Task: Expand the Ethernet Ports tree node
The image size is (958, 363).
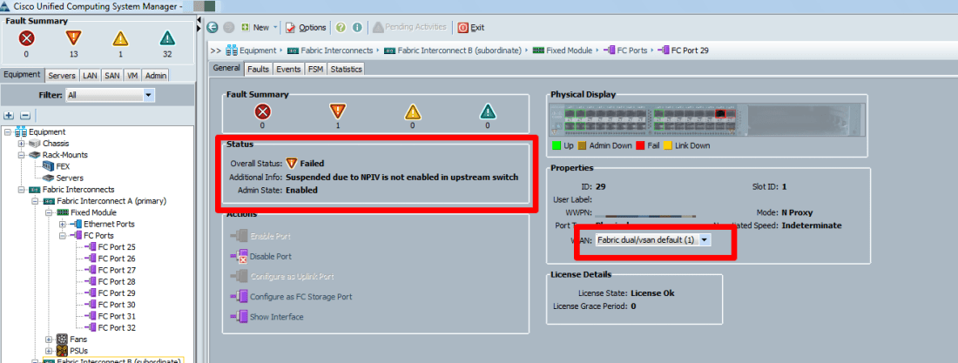Action: pyautogui.click(x=62, y=225)
